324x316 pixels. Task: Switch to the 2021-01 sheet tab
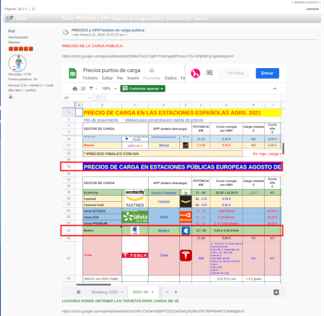[140, 292]
